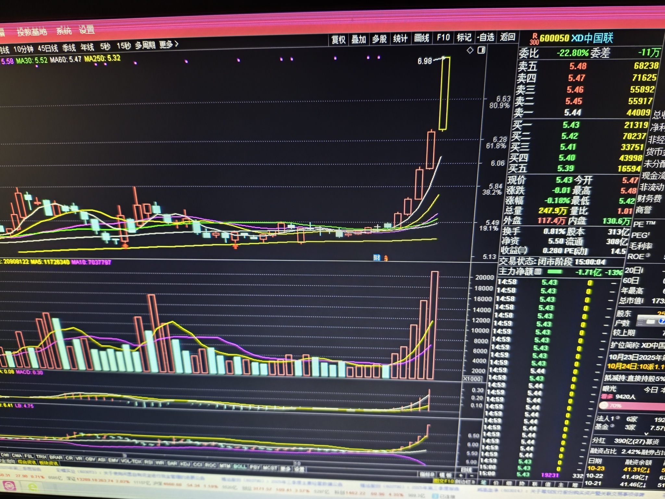This screenshot has width=665, height=499.
Task: Open the 设置 menu
Action: (87, 30)
